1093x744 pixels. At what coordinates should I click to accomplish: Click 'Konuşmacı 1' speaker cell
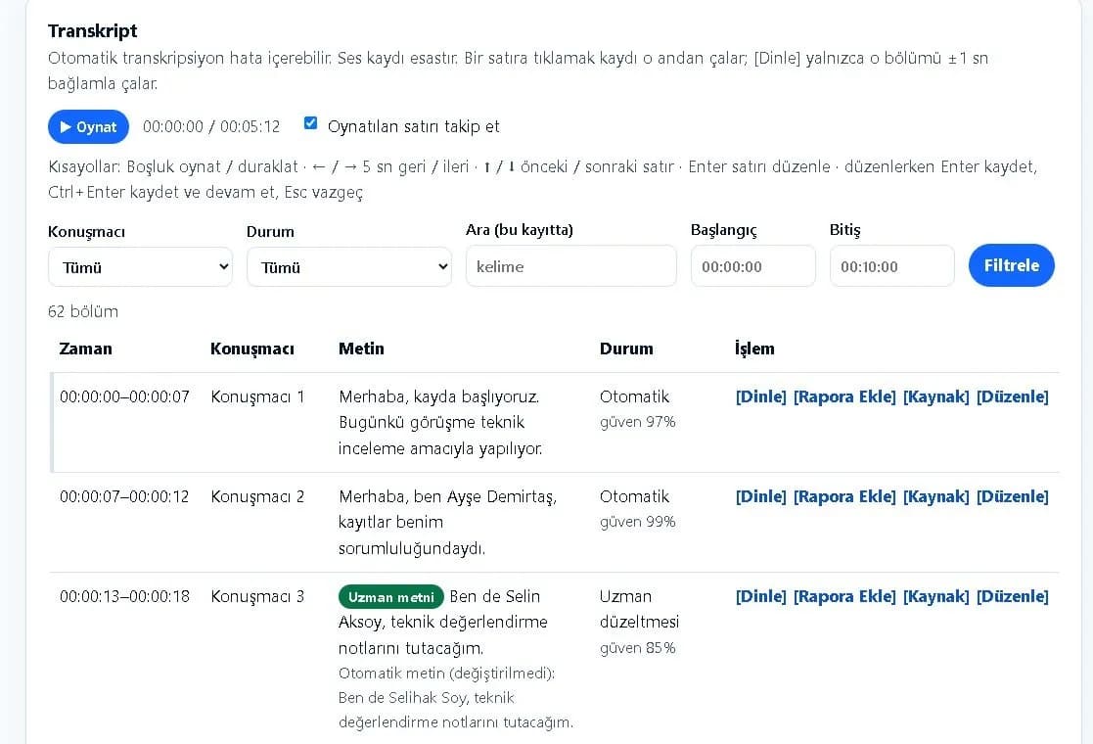[x=257, y=396]
